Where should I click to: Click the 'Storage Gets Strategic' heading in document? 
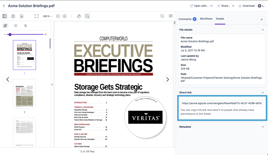[108, 87]
